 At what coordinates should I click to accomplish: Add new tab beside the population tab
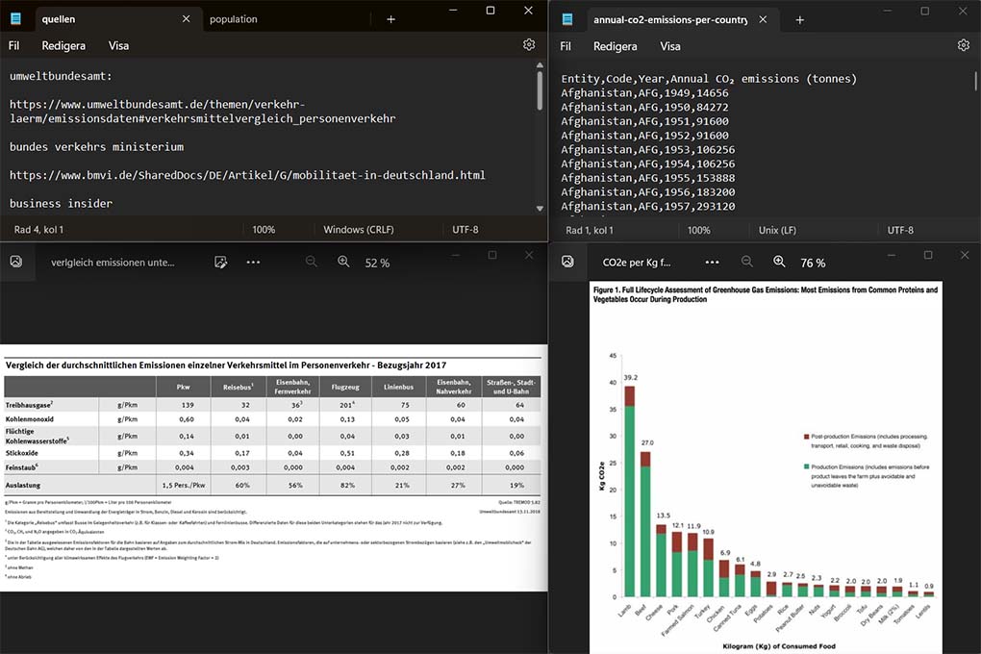coord(390,19)
